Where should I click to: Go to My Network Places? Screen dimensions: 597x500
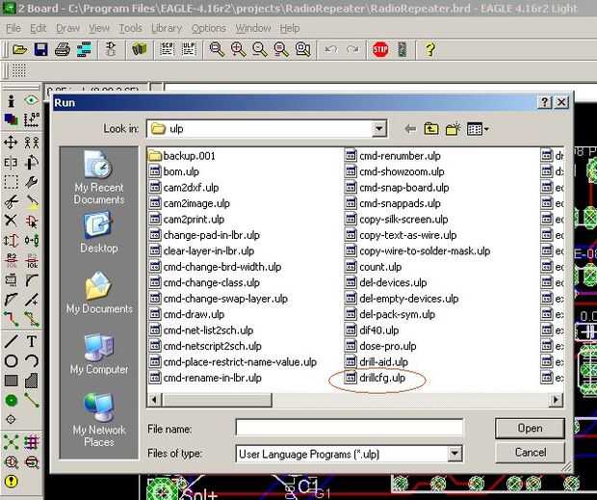[99, 420]
